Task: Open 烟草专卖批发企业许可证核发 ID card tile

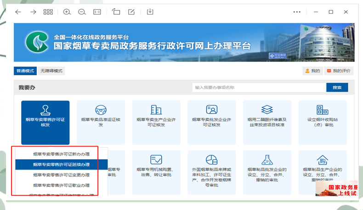Action: click(211, 122)
